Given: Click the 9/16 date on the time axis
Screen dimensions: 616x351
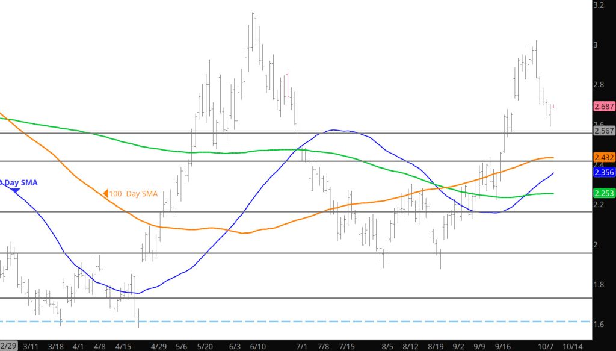Looking at the screenshot, I should click(503, 346).
